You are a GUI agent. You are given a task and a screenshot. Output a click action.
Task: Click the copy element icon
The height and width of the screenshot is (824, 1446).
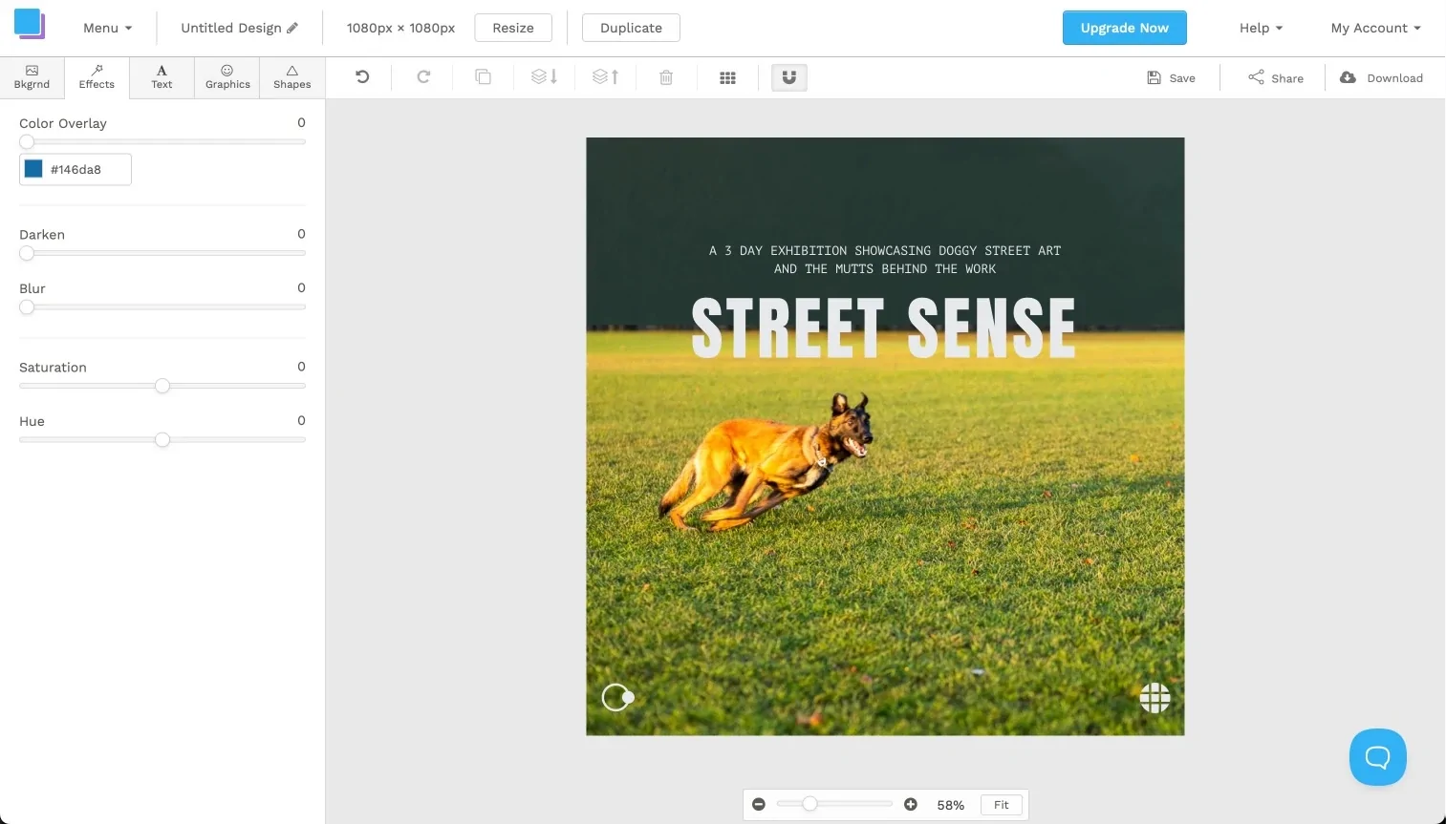click(x=484, y=77)
